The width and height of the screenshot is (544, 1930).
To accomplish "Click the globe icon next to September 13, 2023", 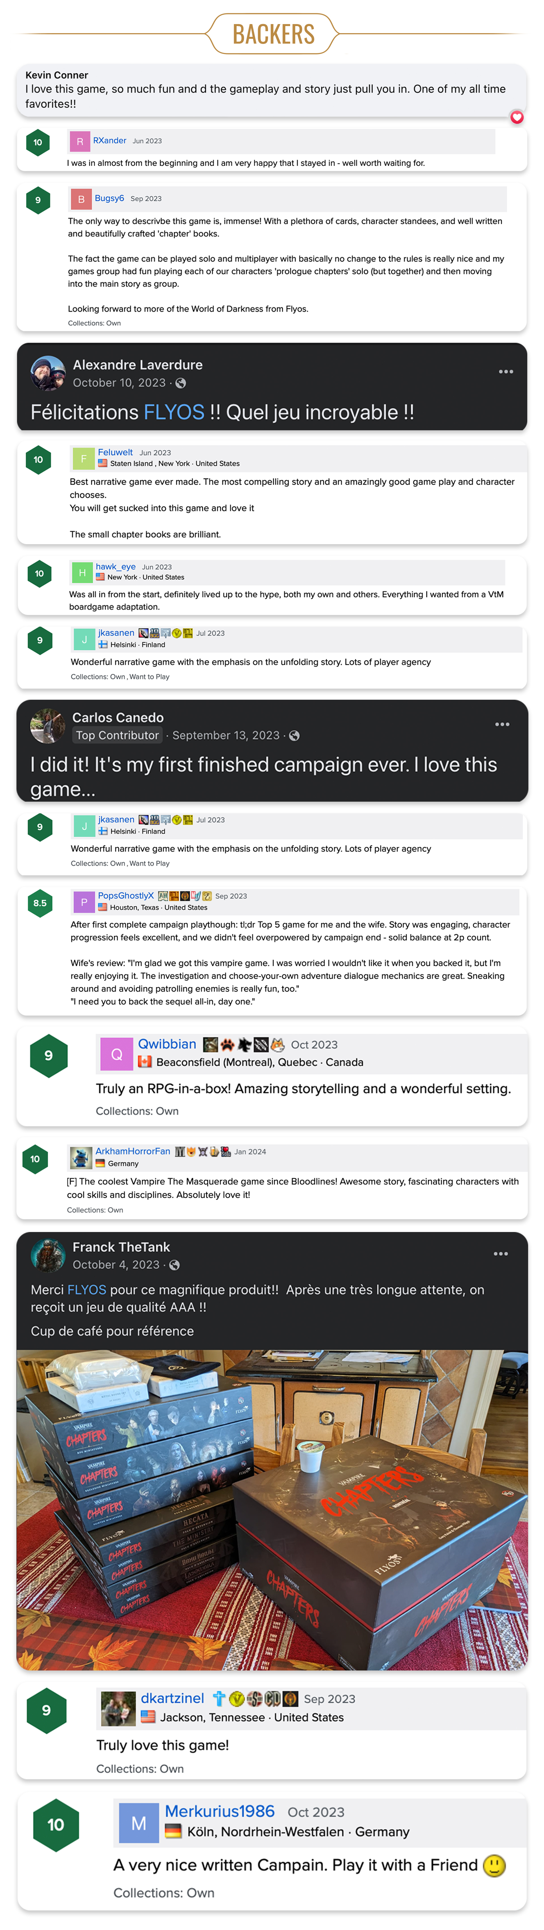I will pos(294,736).
